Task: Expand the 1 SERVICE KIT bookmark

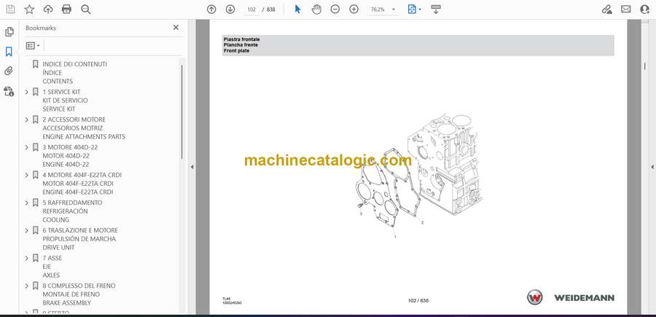Action: (27, 92)
